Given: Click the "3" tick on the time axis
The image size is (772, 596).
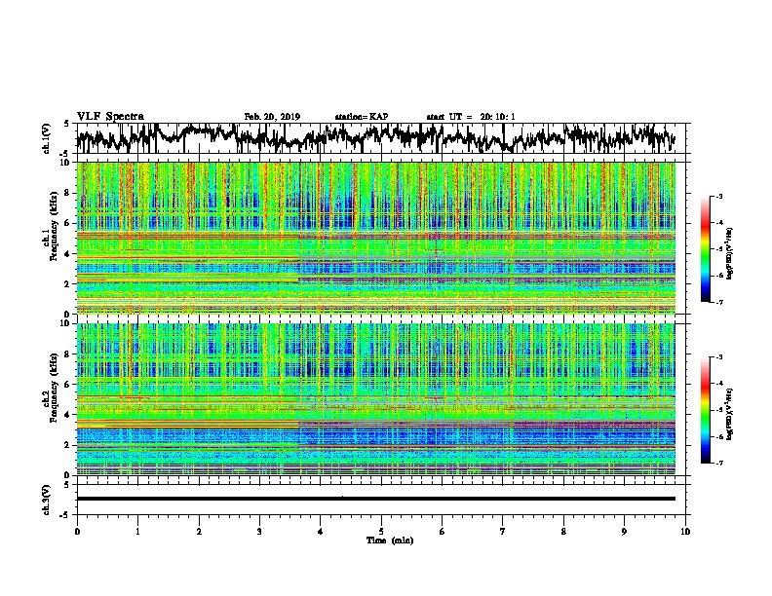Looking at the screenshot, I should [259, 532].
